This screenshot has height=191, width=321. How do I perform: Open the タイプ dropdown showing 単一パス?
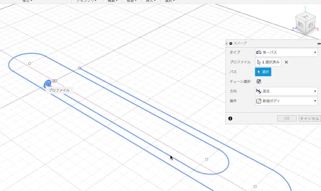point(286,52)
